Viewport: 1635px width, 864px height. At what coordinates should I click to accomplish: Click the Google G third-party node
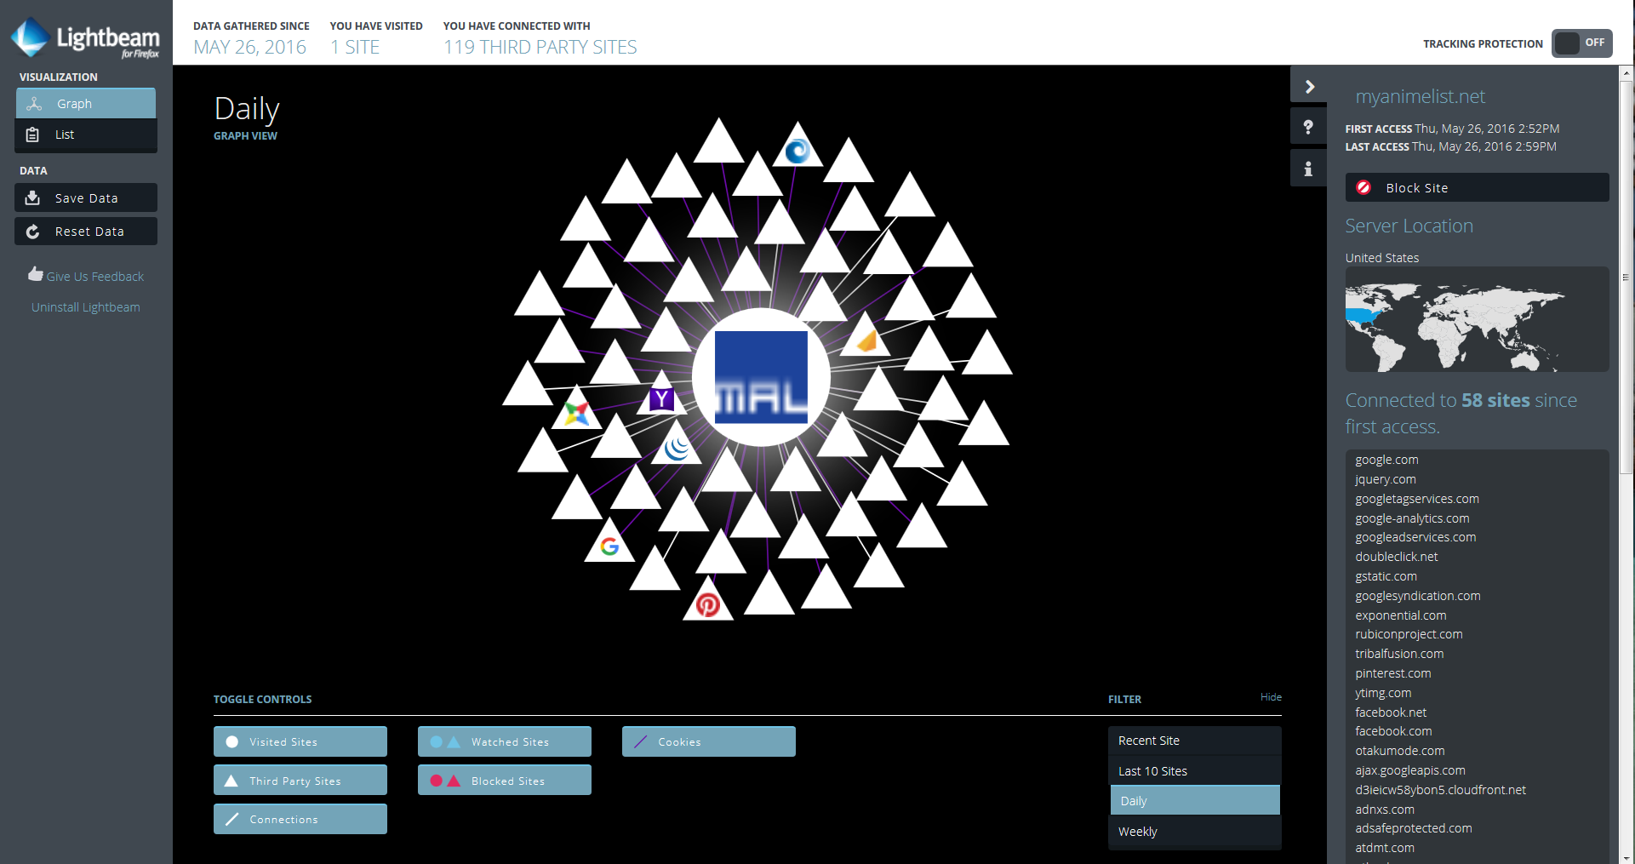pos(609,542)
